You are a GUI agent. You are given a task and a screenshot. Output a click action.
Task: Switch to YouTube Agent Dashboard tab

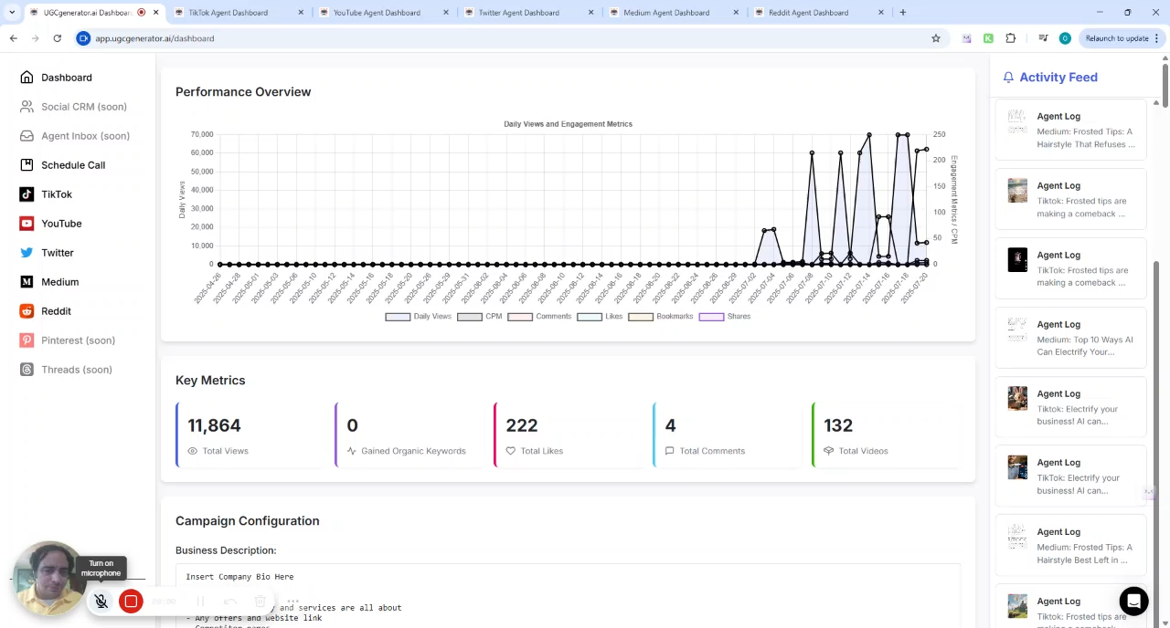[376, 13]
